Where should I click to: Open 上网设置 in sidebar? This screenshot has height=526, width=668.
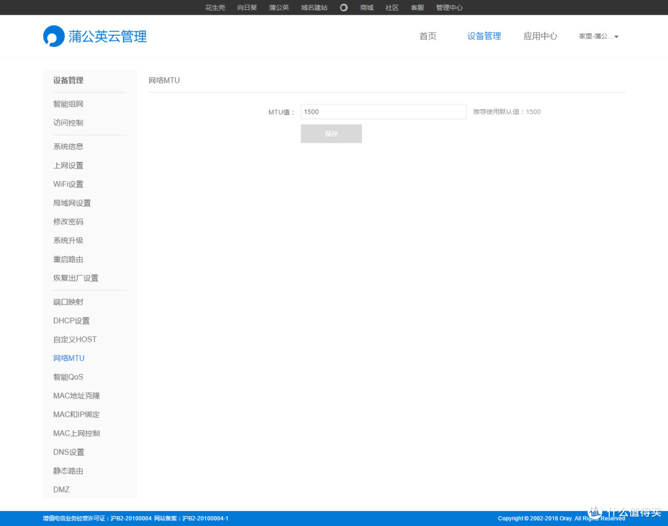(x=68, y=166)
